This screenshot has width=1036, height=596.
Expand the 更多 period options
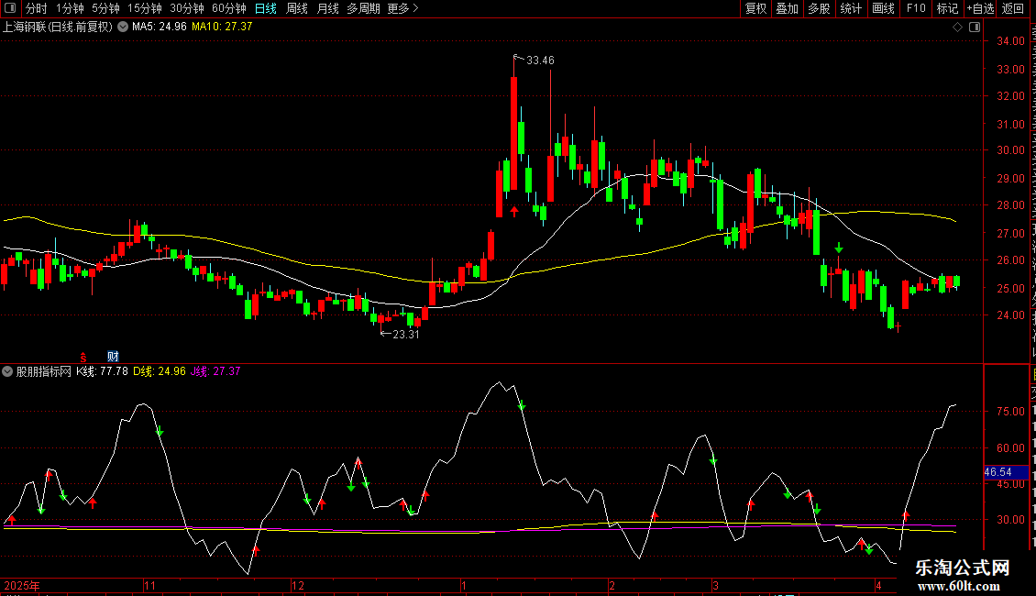402,8
